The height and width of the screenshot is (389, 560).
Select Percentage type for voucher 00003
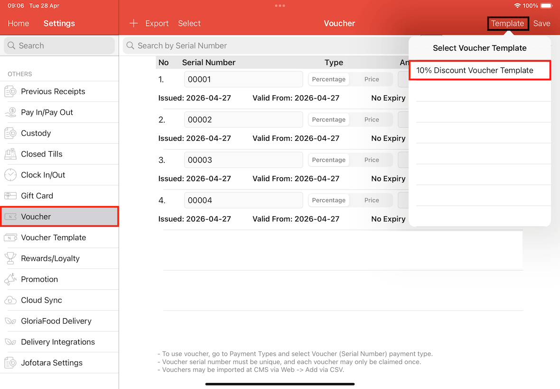[328, 160]
